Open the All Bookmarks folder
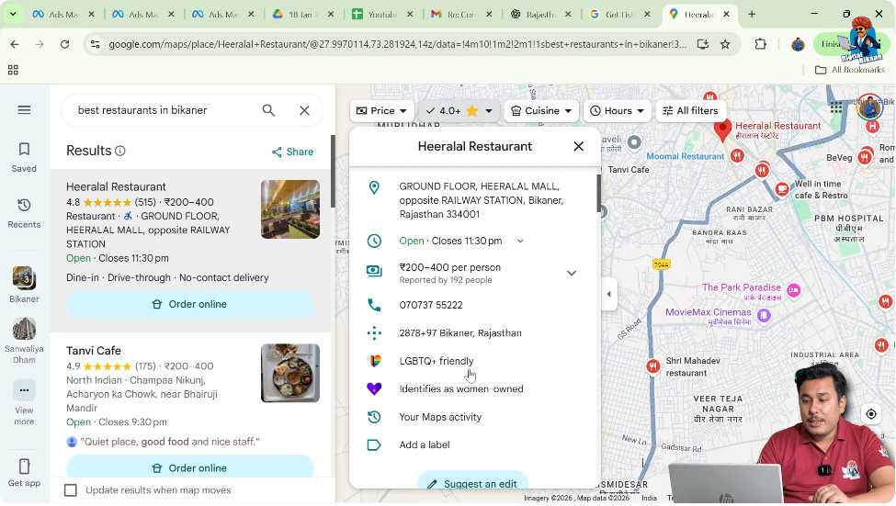Viewport: 896px width, 506px height. coord(849,70)
